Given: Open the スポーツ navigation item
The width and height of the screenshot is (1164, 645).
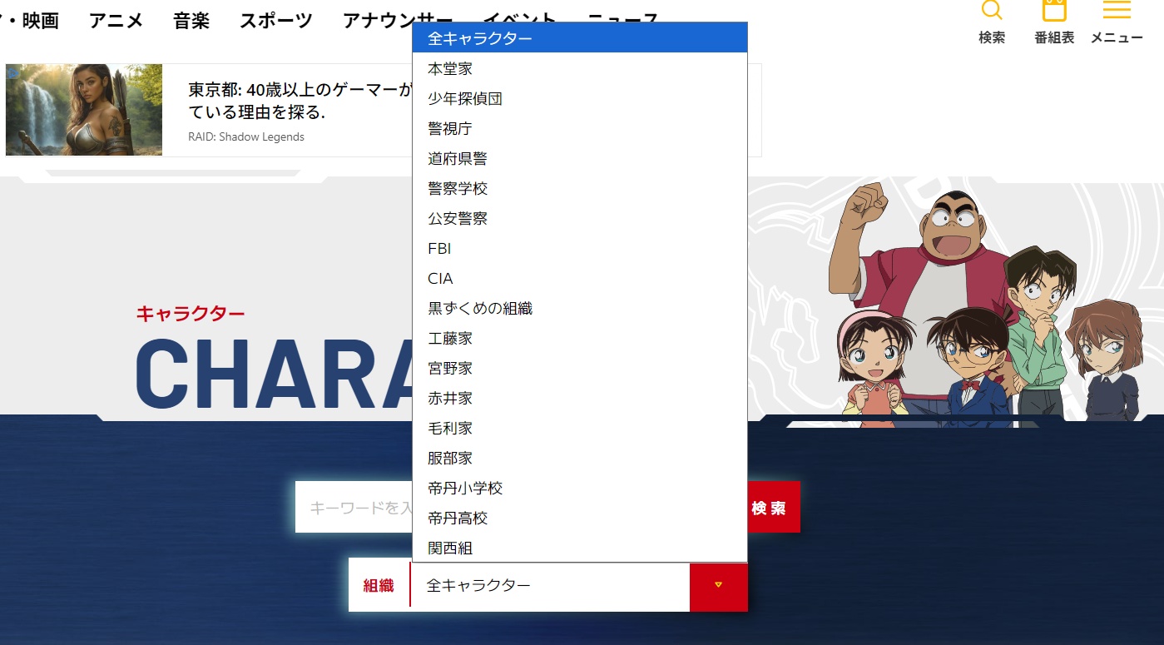Looking at the screenshot, I should pyautogui.click(x=276, y=21).
